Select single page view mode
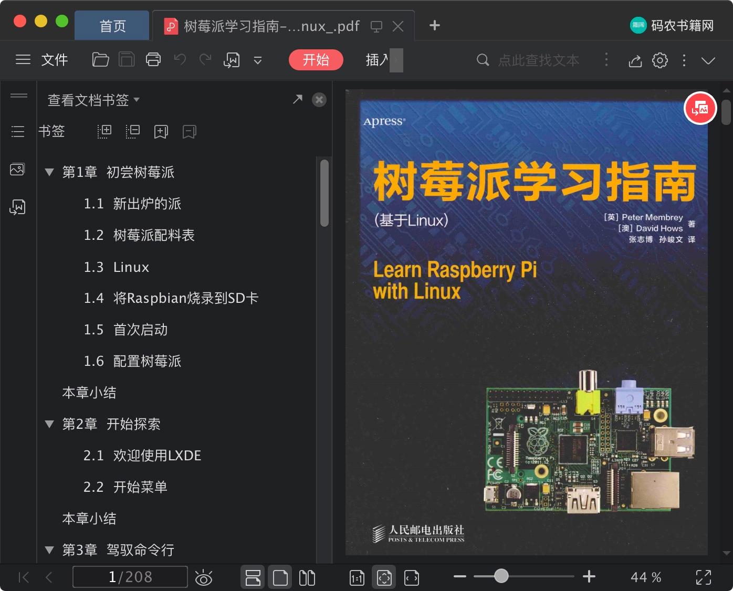The width and height of the screenshot is (733, 591). (280, 577)
